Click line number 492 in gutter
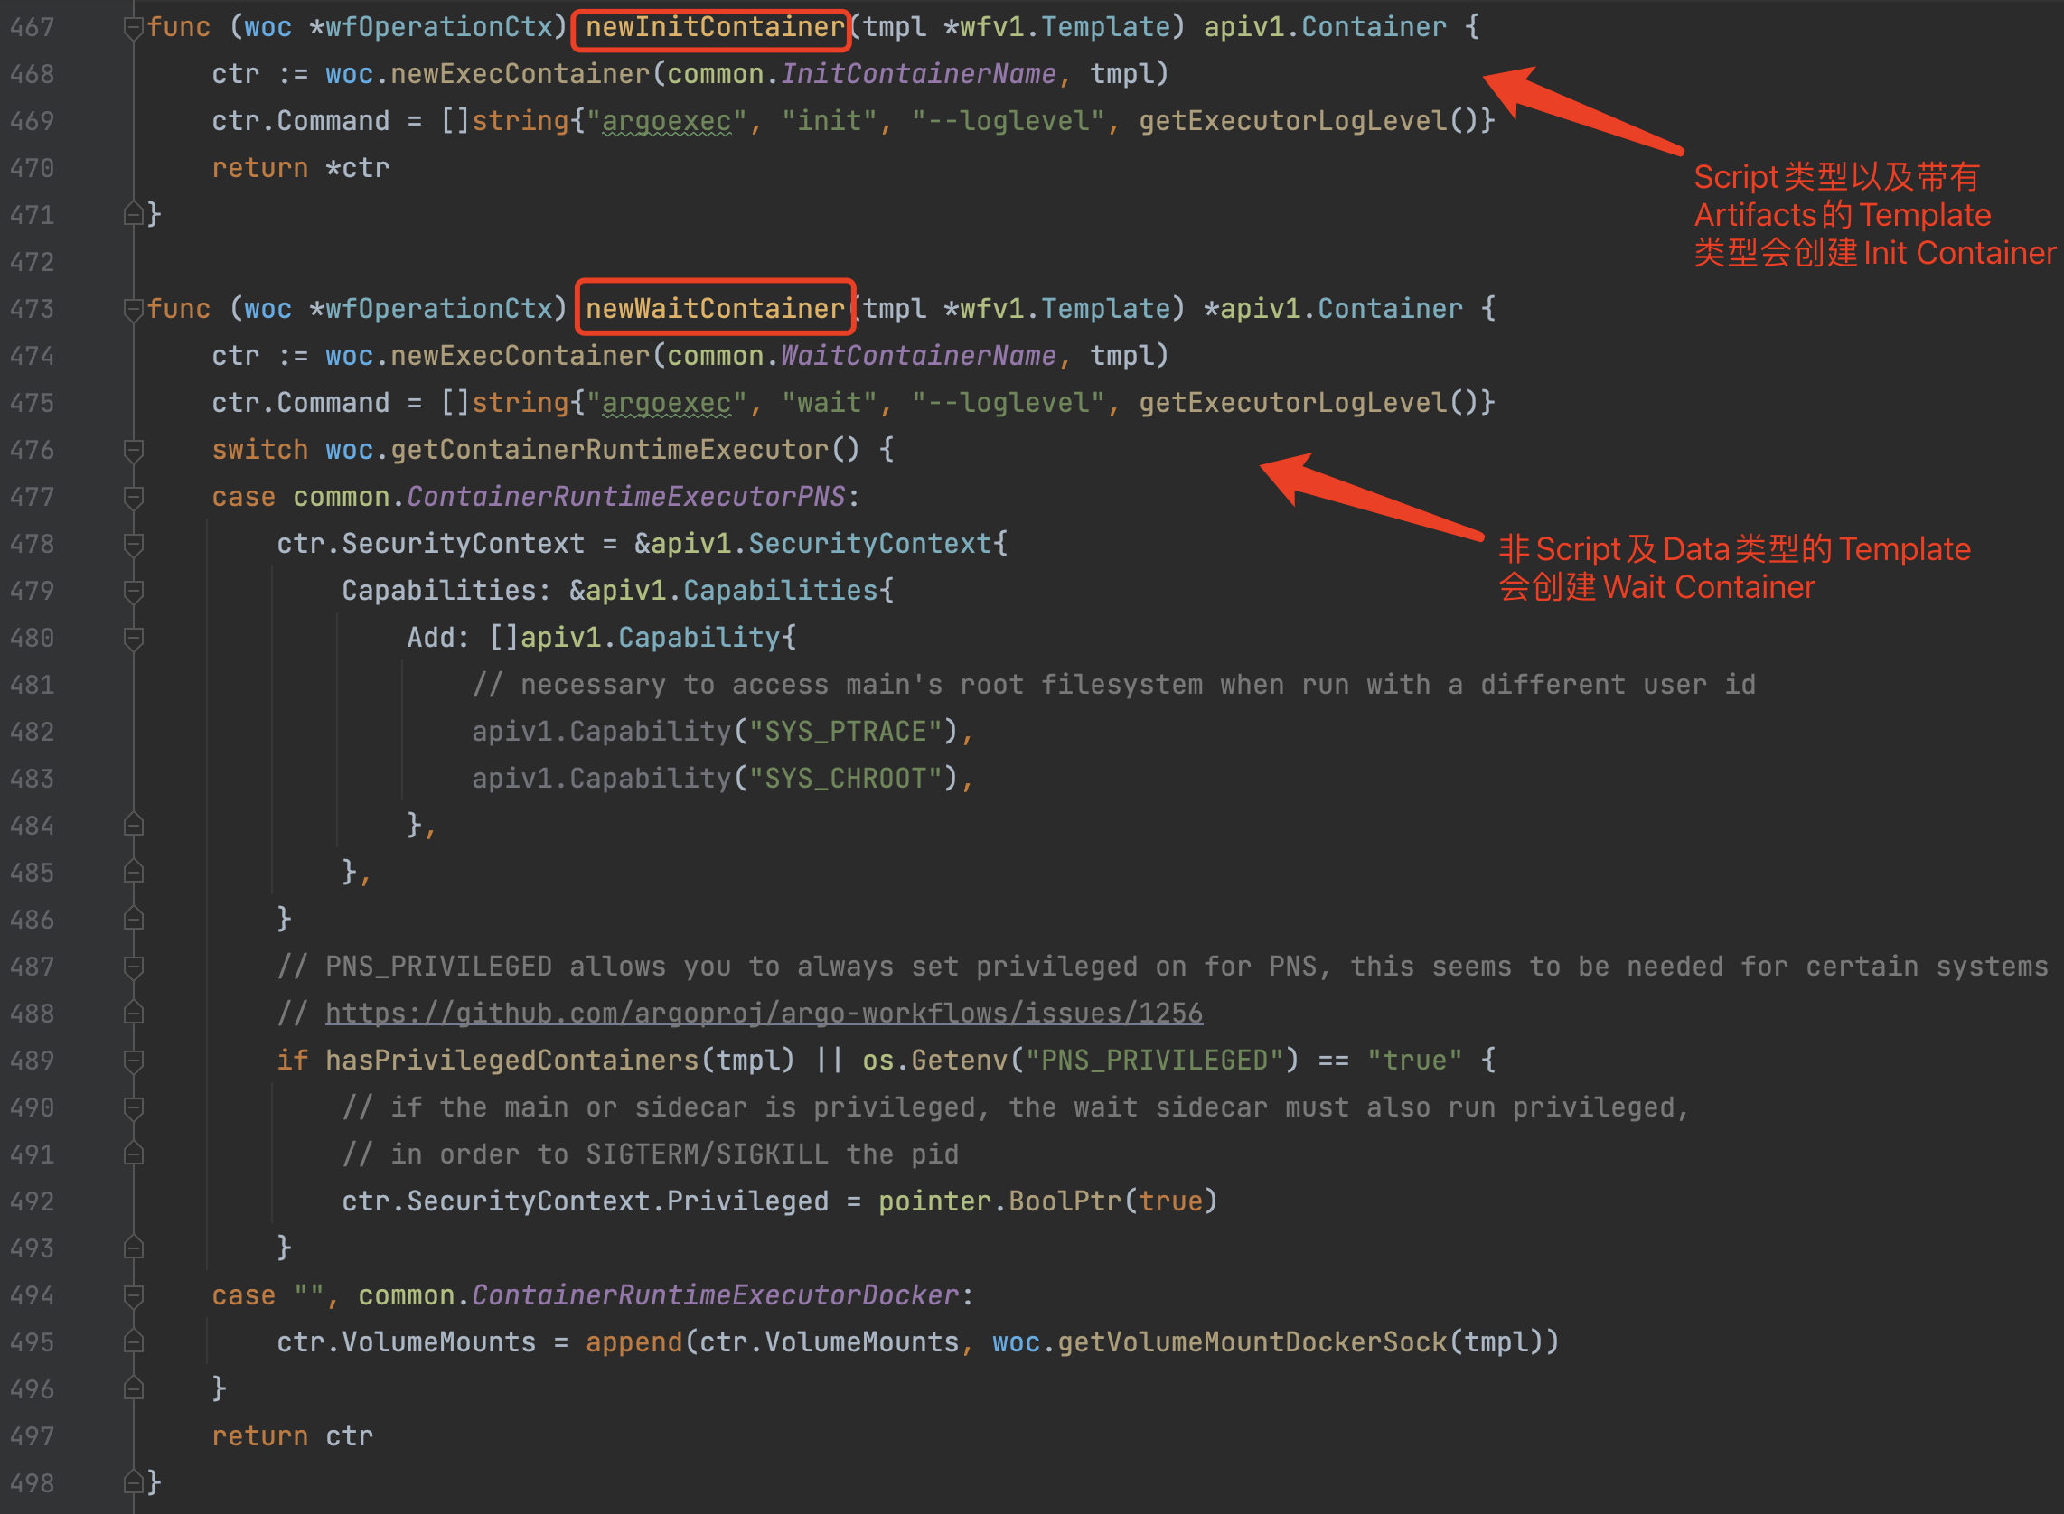Screen dimensions: 2064x1514 click(33, 1201)
